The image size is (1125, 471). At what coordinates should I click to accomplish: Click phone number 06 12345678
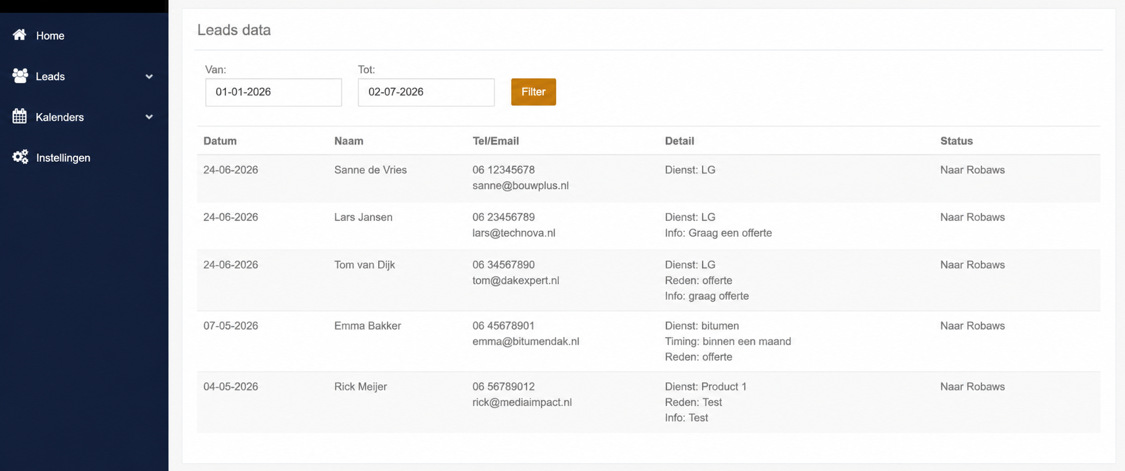(504, 170)
